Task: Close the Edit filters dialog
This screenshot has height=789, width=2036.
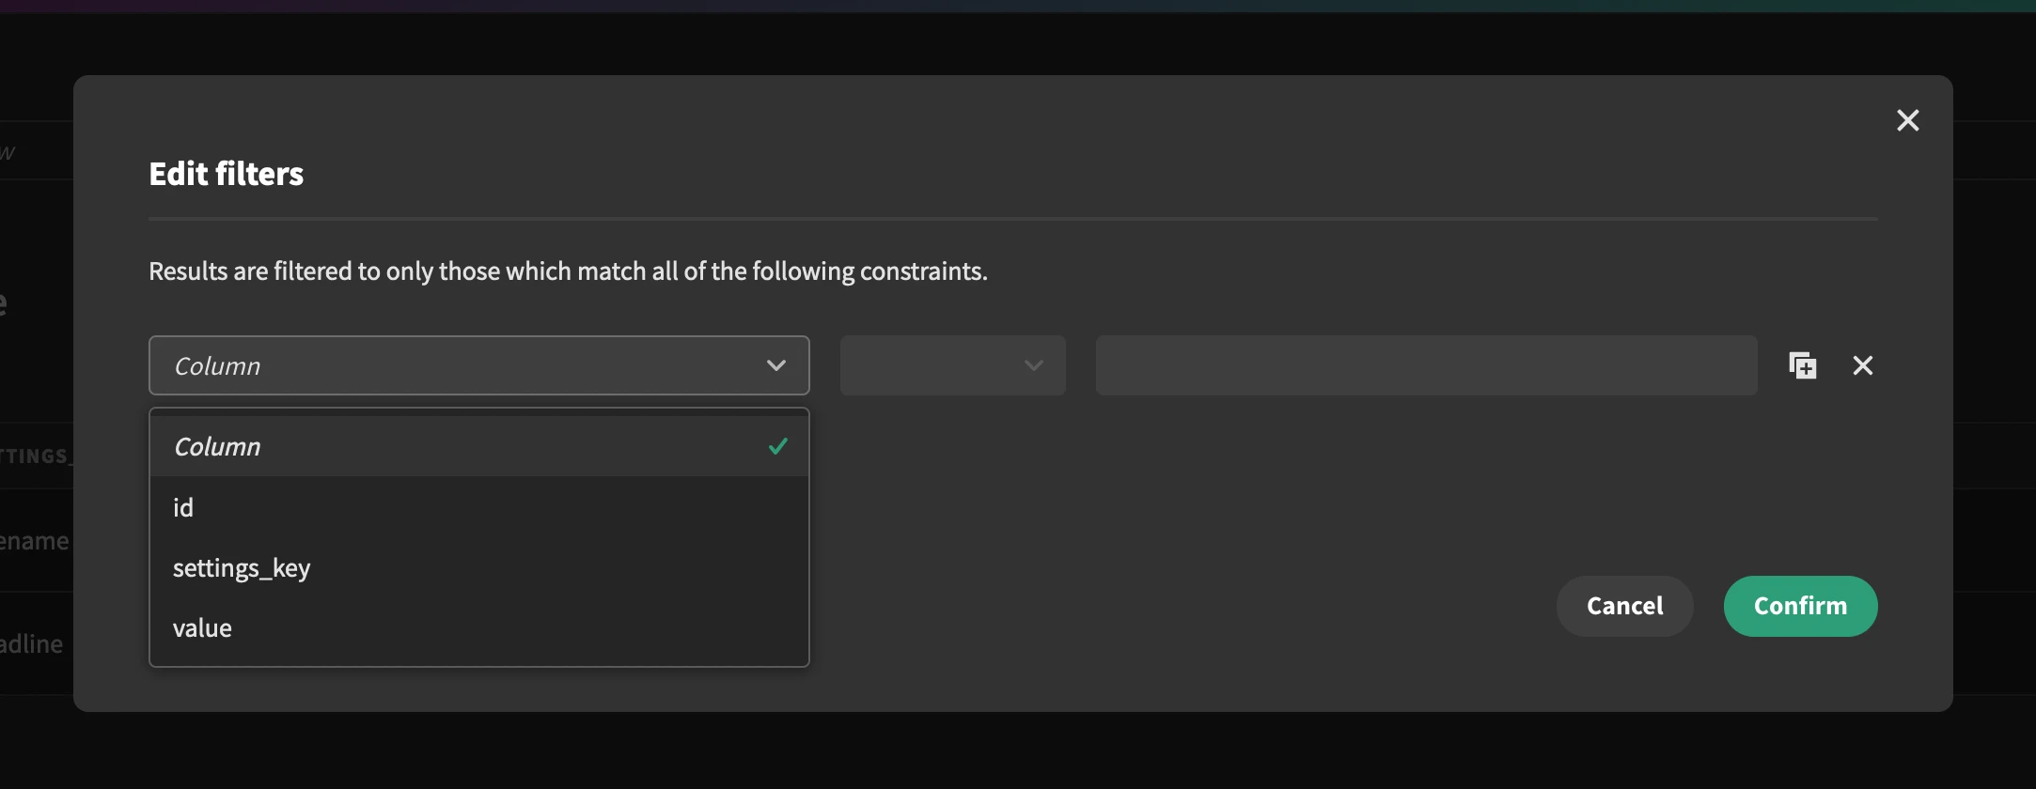Action: [1907, 120]
